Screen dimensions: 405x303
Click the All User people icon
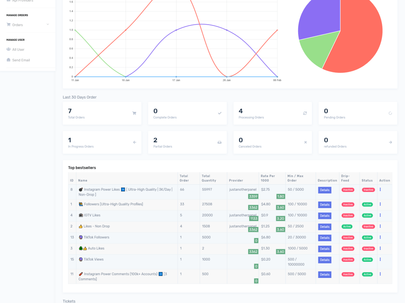9,49
